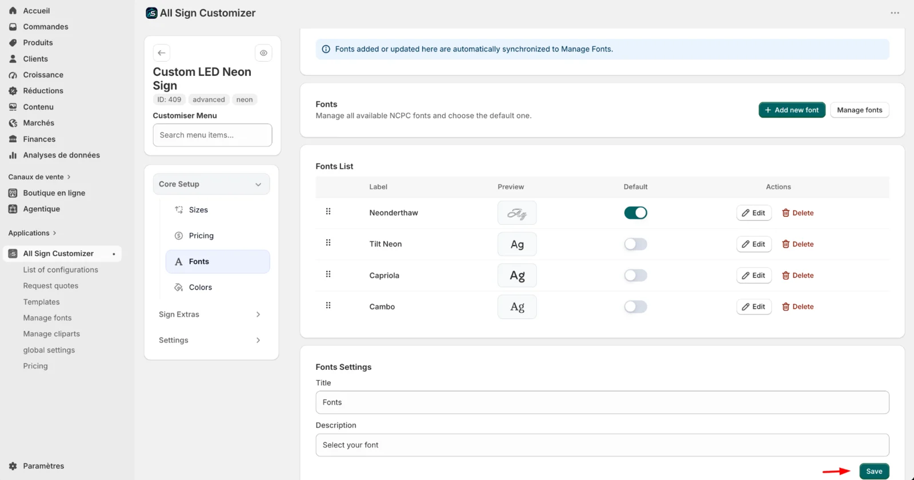The image size is (914, 480).
Task: Enable Tilt Neon as the default font
Action: 635,244
